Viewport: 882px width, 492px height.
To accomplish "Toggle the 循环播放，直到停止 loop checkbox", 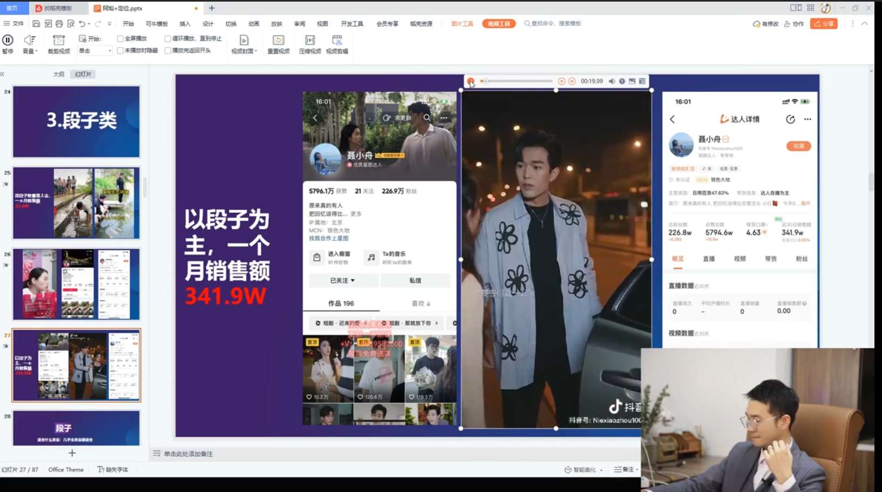I will tap(168, 39).
